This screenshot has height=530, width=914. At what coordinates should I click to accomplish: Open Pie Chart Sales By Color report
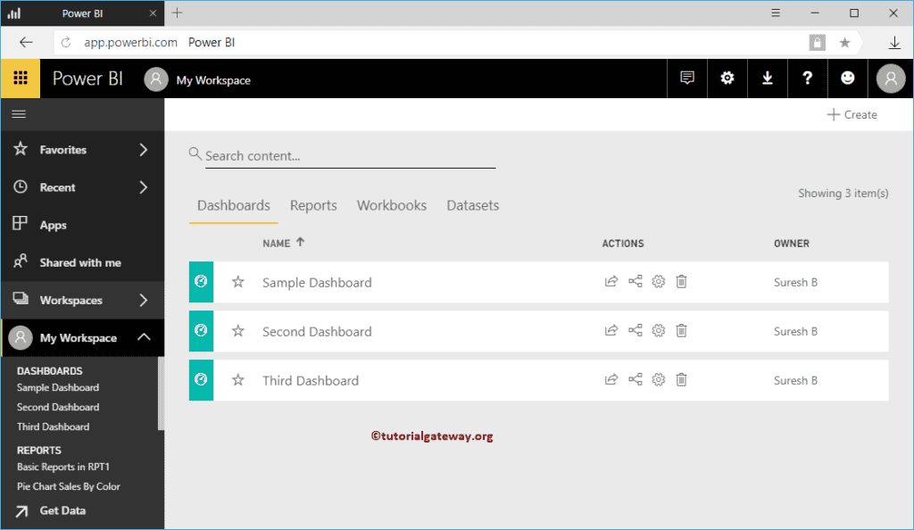[x=67, y=486]
